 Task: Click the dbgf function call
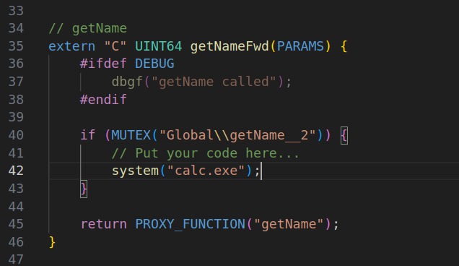pos(127,82)
